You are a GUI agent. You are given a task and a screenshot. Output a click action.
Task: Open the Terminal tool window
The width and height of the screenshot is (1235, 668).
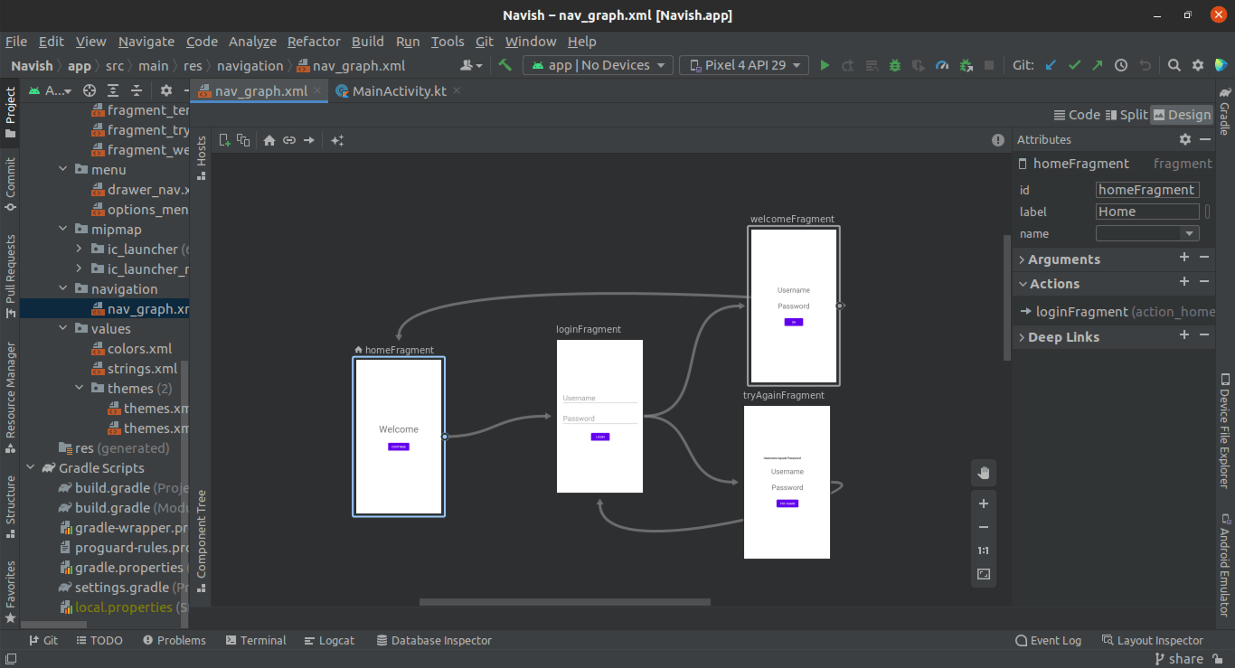pos(256,640)
